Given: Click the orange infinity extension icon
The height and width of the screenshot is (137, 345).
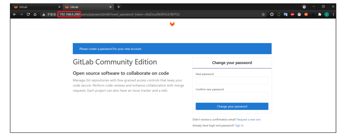Looking at the screenshot, I should point(306,14).
